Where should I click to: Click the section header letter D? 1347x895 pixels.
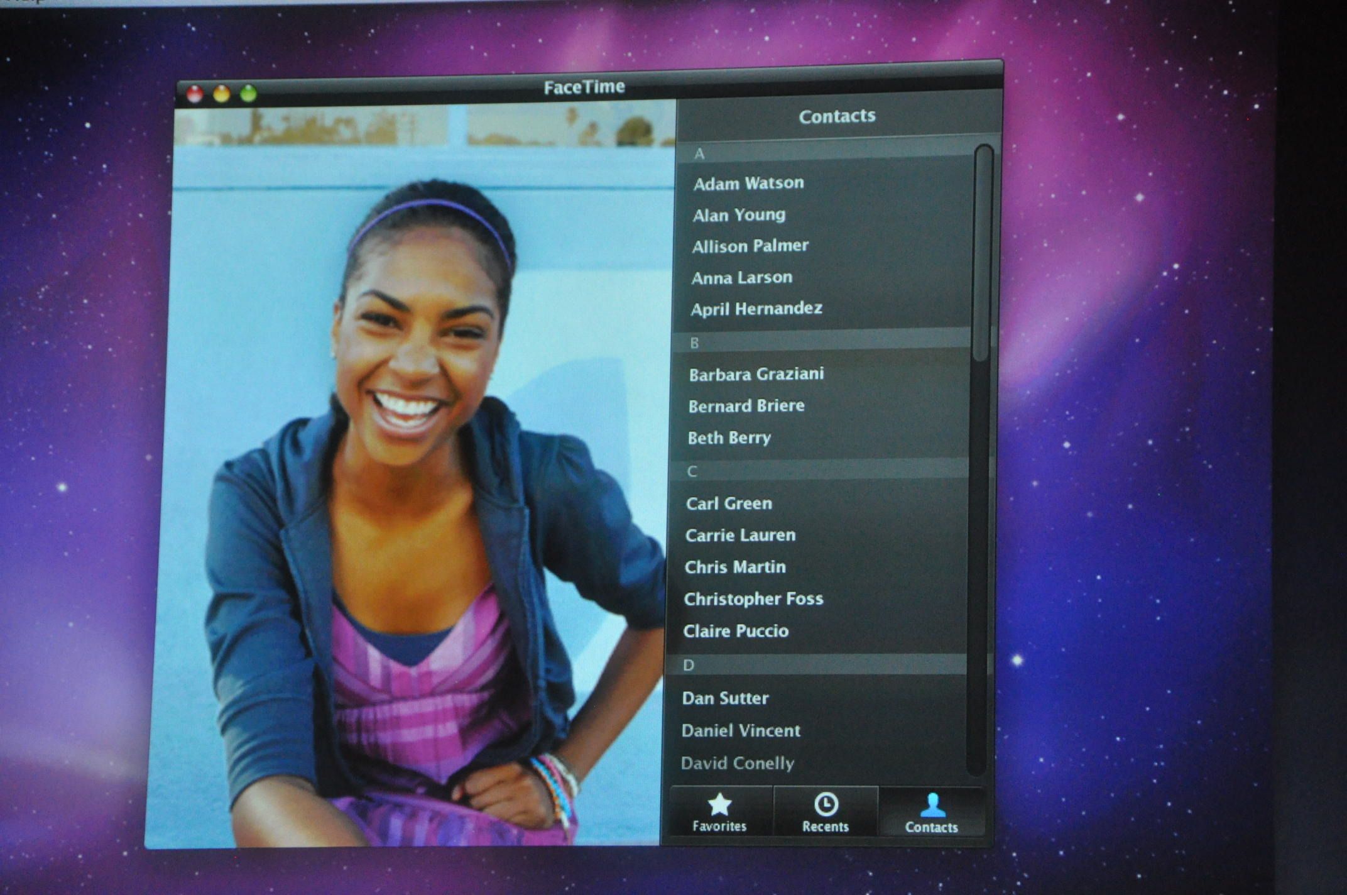point(689,666)
